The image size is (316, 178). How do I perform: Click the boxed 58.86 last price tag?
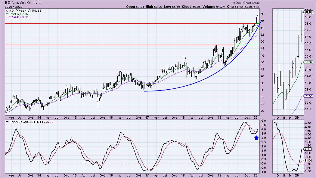tap(308, 12)
